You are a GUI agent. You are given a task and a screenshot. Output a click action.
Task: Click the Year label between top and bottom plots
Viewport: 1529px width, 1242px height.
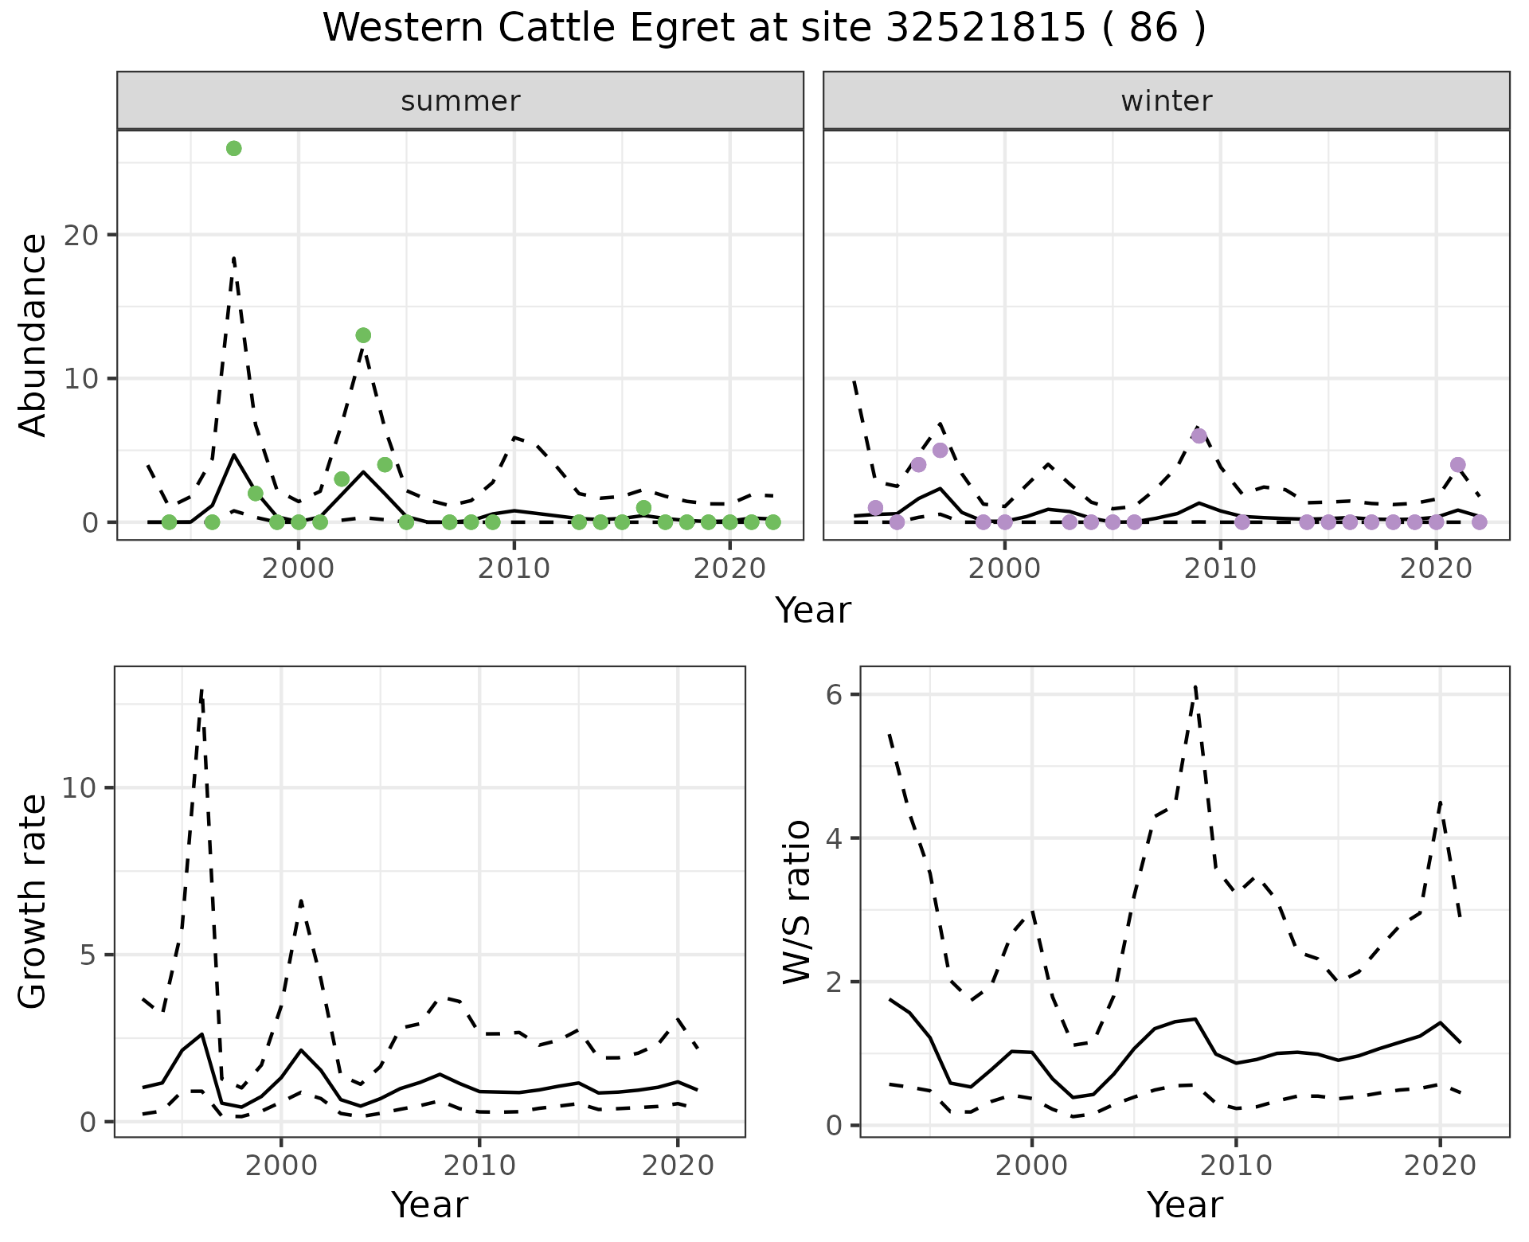812,611
